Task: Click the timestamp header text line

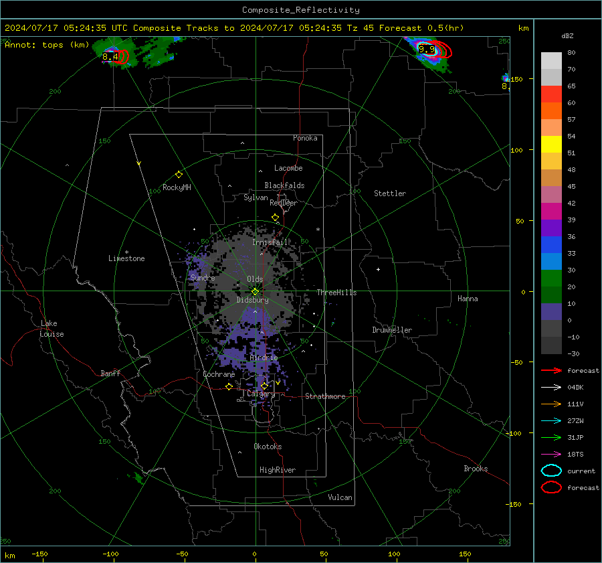Action: [234, 28]
